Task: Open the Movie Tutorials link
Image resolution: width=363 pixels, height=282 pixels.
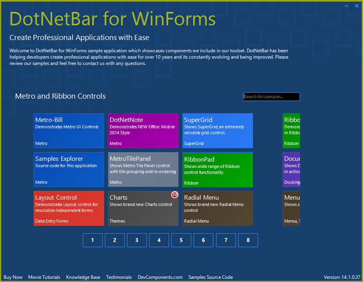Action: click(44, 277)
